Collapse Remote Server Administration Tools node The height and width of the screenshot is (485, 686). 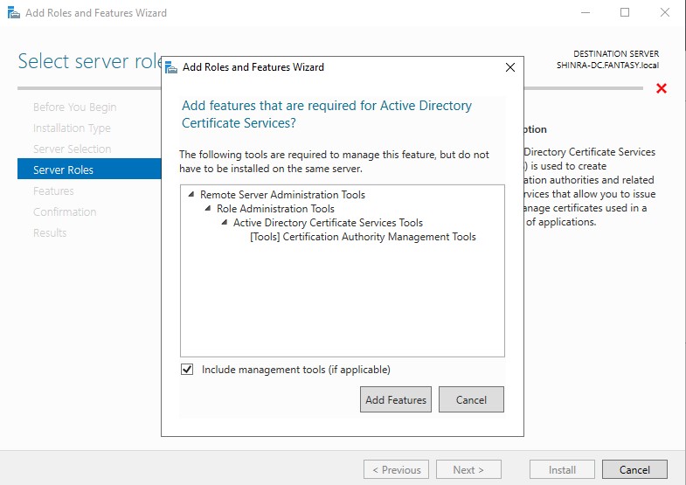(191, 194)
